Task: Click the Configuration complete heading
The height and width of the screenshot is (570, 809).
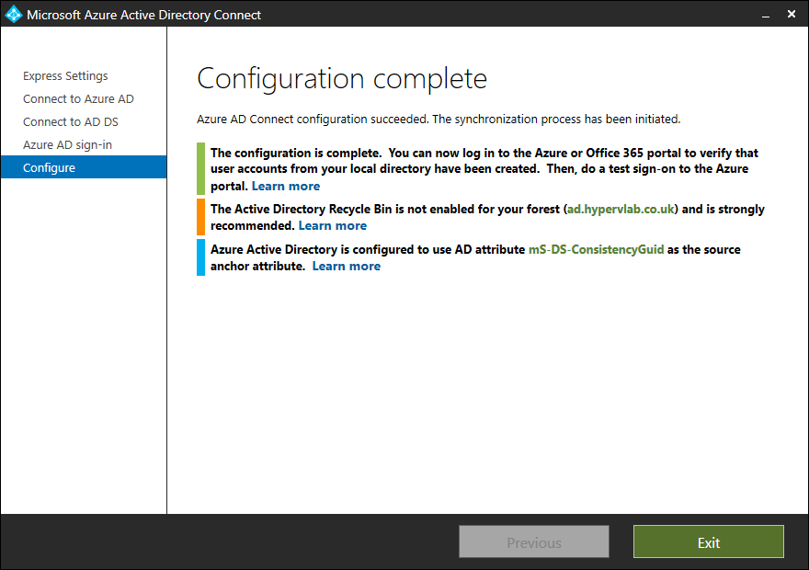Action: coord(342,79)
